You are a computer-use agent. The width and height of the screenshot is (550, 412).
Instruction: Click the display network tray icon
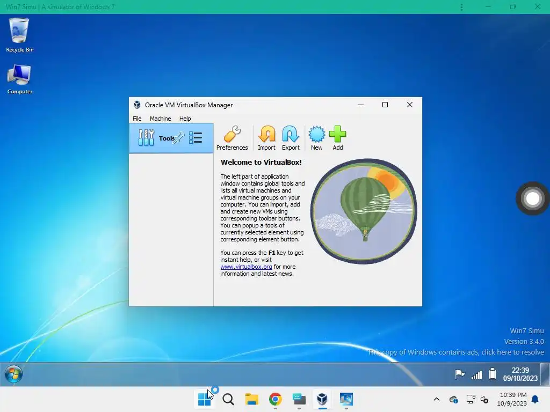click(x=471, y=399)
